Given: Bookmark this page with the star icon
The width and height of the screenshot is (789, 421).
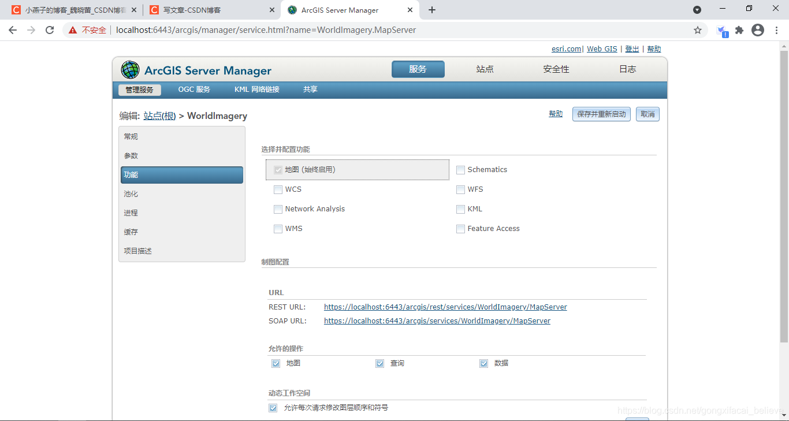Looking at the screenshot, I should [698, 30].
